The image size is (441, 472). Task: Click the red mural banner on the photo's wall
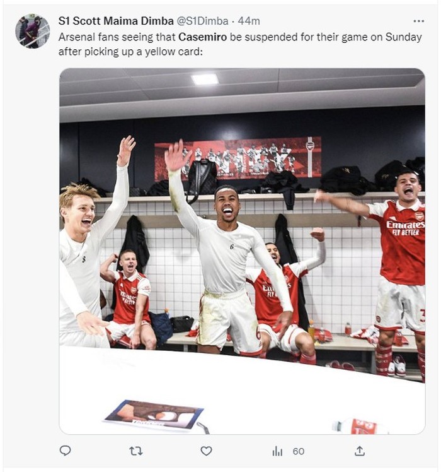point(238,158)
